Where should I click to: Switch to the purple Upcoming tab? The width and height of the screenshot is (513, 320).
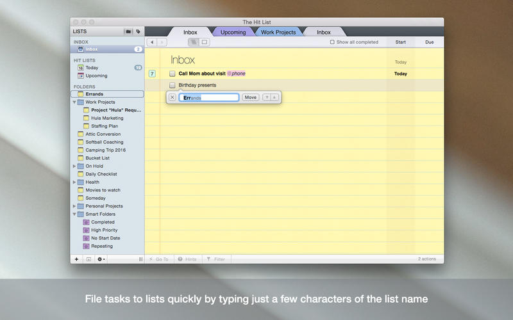(233, 32)
